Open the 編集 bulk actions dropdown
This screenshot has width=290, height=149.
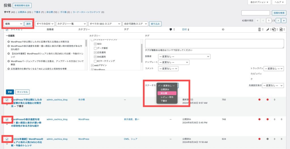pos(14,24)
